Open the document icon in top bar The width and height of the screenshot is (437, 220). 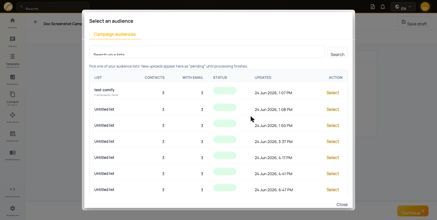pos(373,7)
